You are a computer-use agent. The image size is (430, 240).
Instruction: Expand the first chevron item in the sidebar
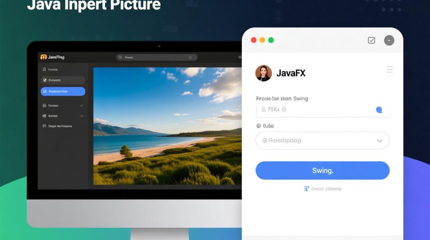[x=81, y=105]
